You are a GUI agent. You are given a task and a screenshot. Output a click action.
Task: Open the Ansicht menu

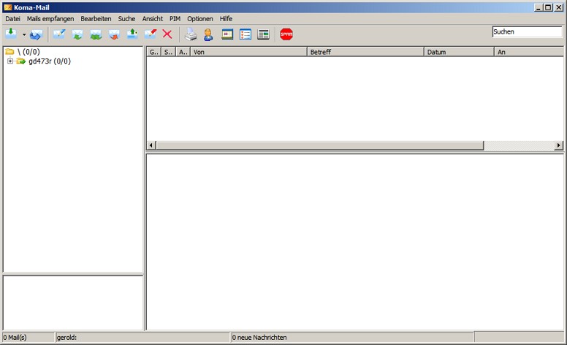click(153, 19)
